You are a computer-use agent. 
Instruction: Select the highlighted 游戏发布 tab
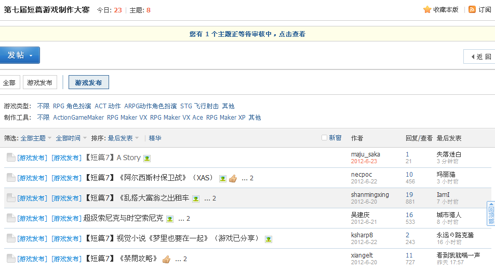(x=89, y=82)
